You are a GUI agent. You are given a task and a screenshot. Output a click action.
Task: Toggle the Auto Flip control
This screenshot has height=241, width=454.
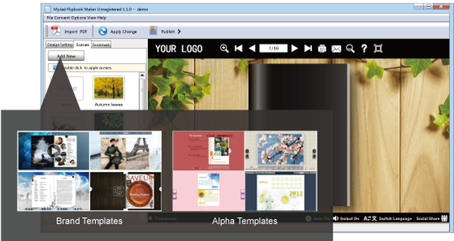(318, 218)
